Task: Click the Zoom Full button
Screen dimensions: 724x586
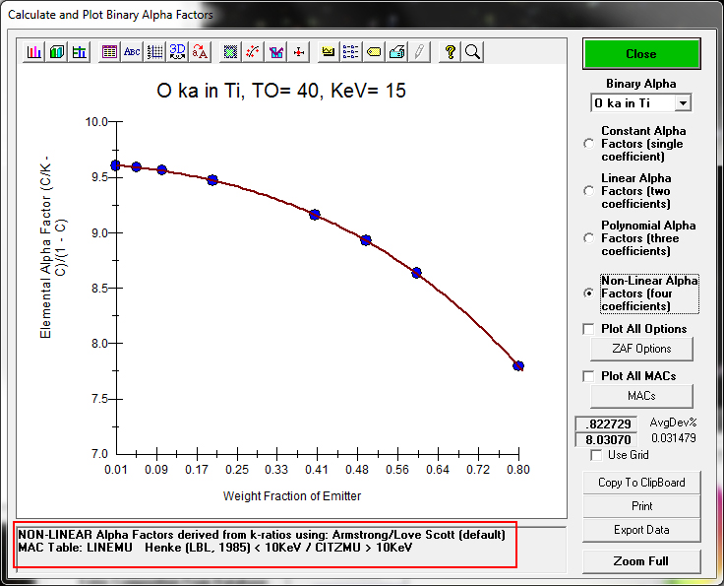Action: [x=641, y=561]
